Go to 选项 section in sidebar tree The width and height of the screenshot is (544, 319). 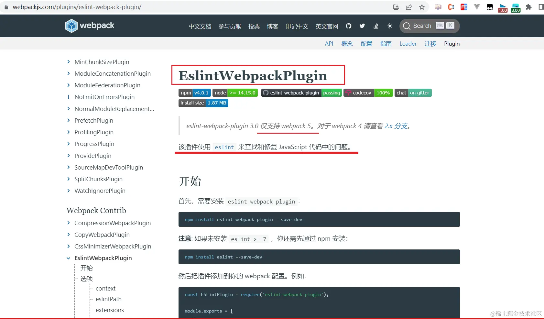coord(87,279)
